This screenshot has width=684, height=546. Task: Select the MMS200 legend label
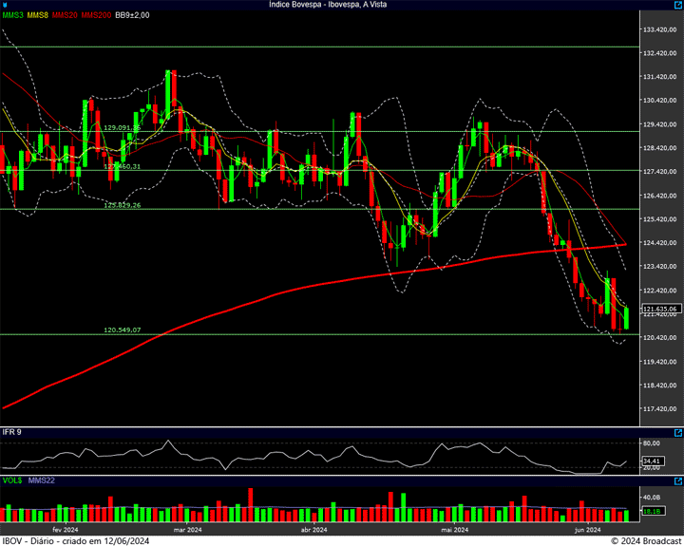pyautogui.click(x=97, y=15)
